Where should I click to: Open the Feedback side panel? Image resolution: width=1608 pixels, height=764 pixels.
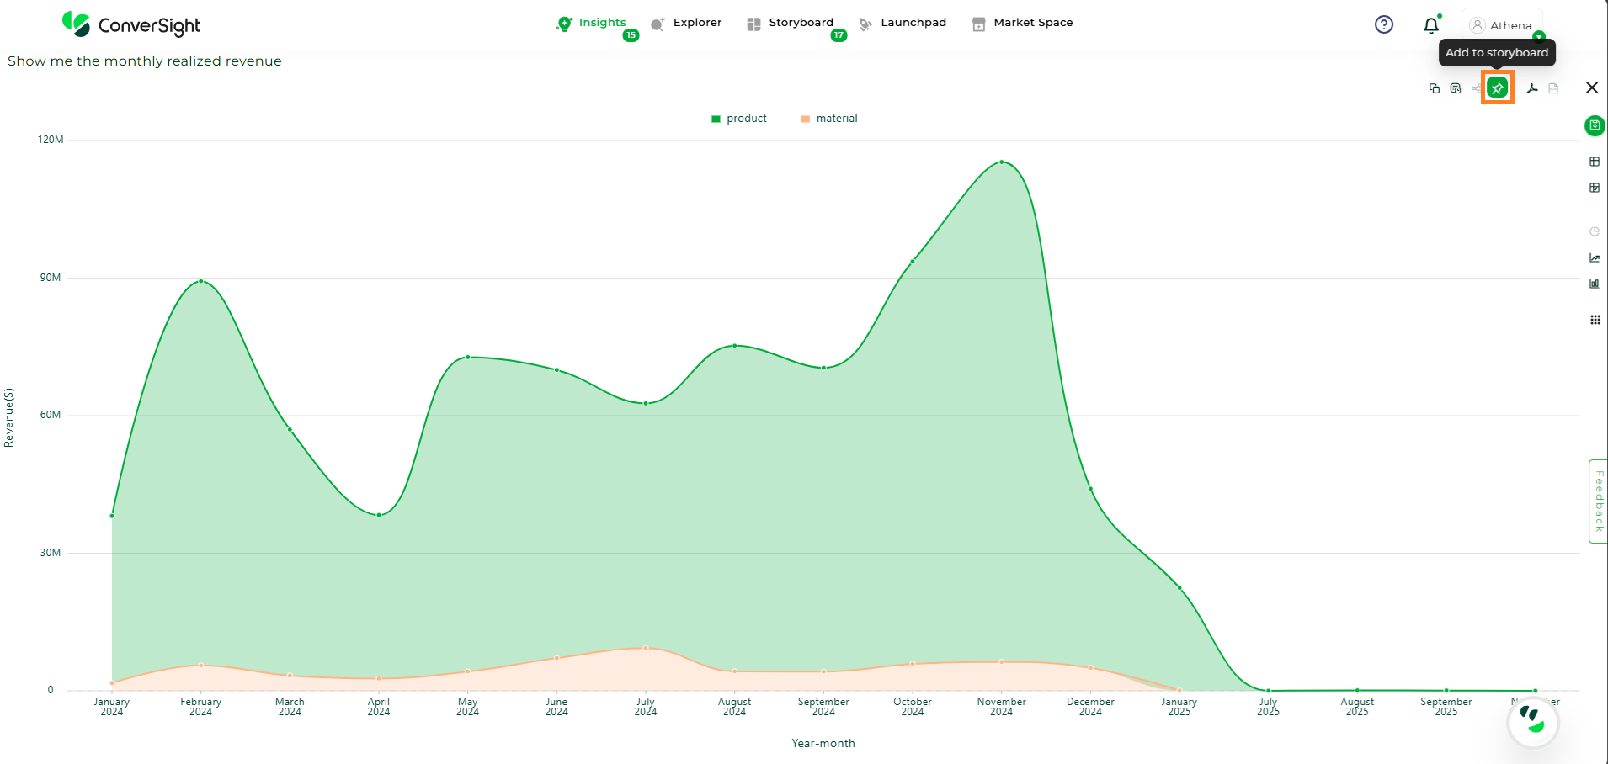point(1598,501)
